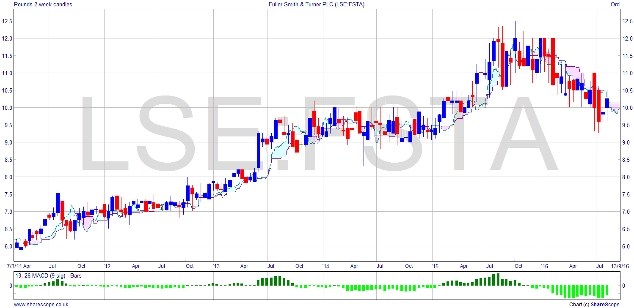This screenshot has height=308, width=634.
Task: Click the tall blue candle before July 2013
Action: pyautogui.click(x=258, y=150)
